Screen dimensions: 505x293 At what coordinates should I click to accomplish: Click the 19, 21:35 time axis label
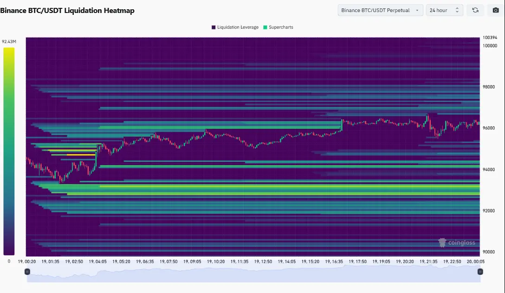pos(428,261)
